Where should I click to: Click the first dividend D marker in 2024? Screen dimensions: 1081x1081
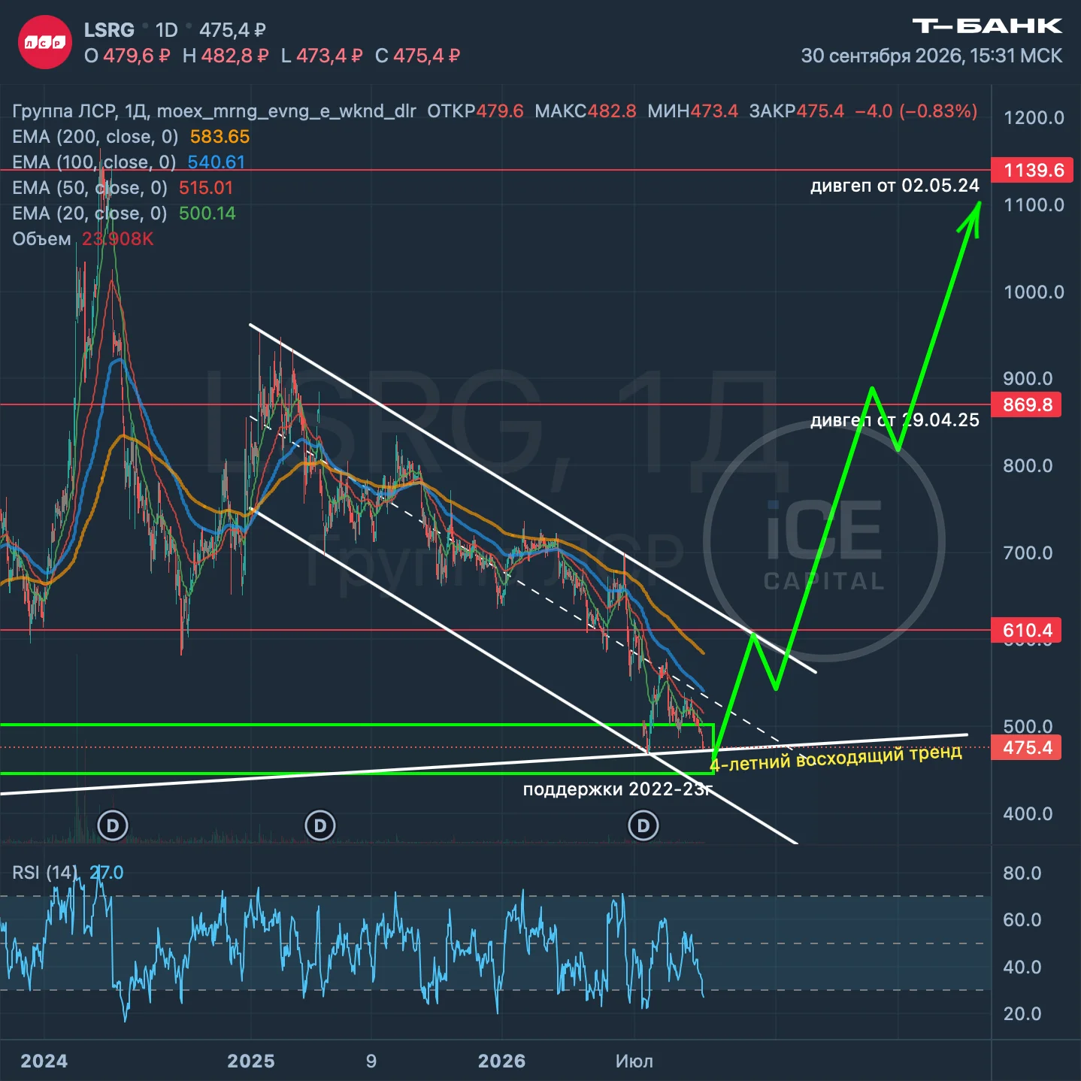[113, 825]
